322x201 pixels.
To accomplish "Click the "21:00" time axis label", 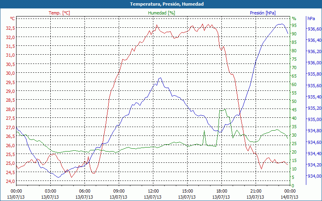I will coord(256,191).
